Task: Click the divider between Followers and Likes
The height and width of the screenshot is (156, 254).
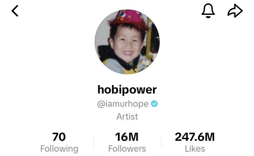Action: point(161,141)
